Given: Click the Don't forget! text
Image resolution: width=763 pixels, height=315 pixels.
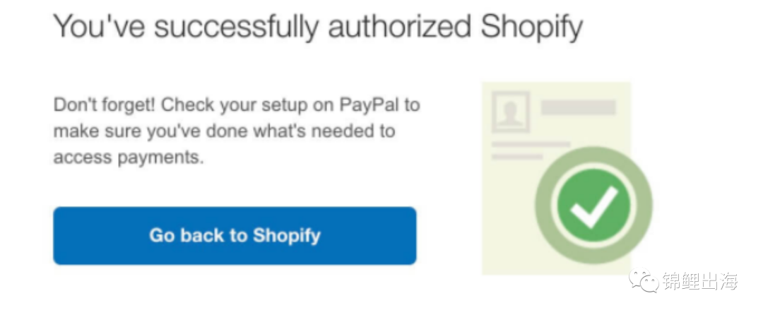Looking at the screenshot, I should (106, 105).
